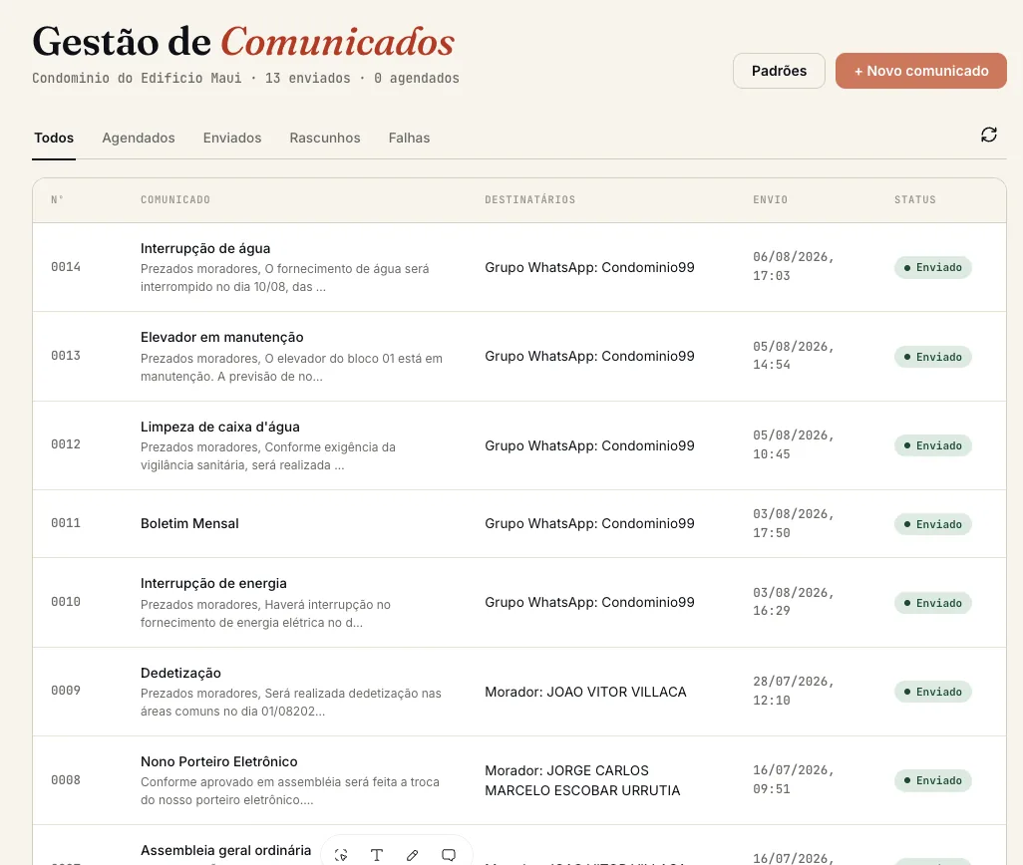1023x865 pixels.
Task: Click the Enviado status badge of row 0013
Action: (933, 357)
